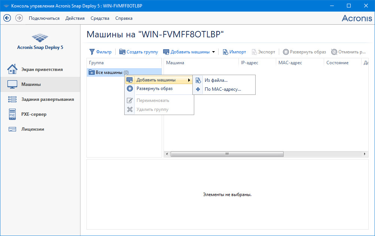The height and width of the screenshot is (236, 375).
Task: Open Welcome screen via house icon
Action: (x=12, y=69)
